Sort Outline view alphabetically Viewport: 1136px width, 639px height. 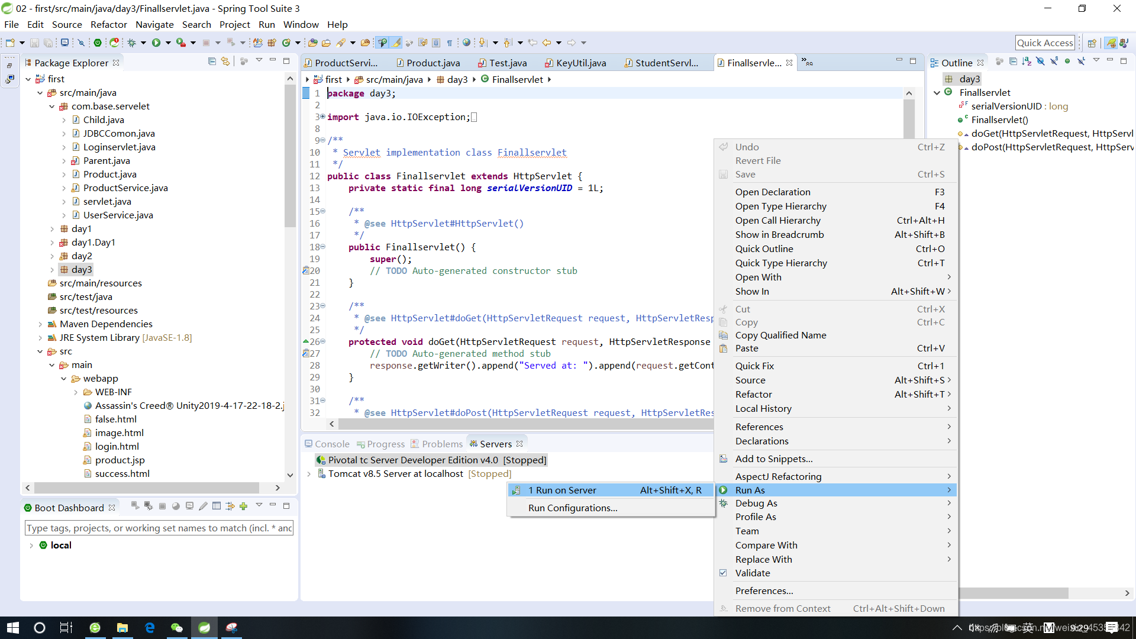(1027, 61)
